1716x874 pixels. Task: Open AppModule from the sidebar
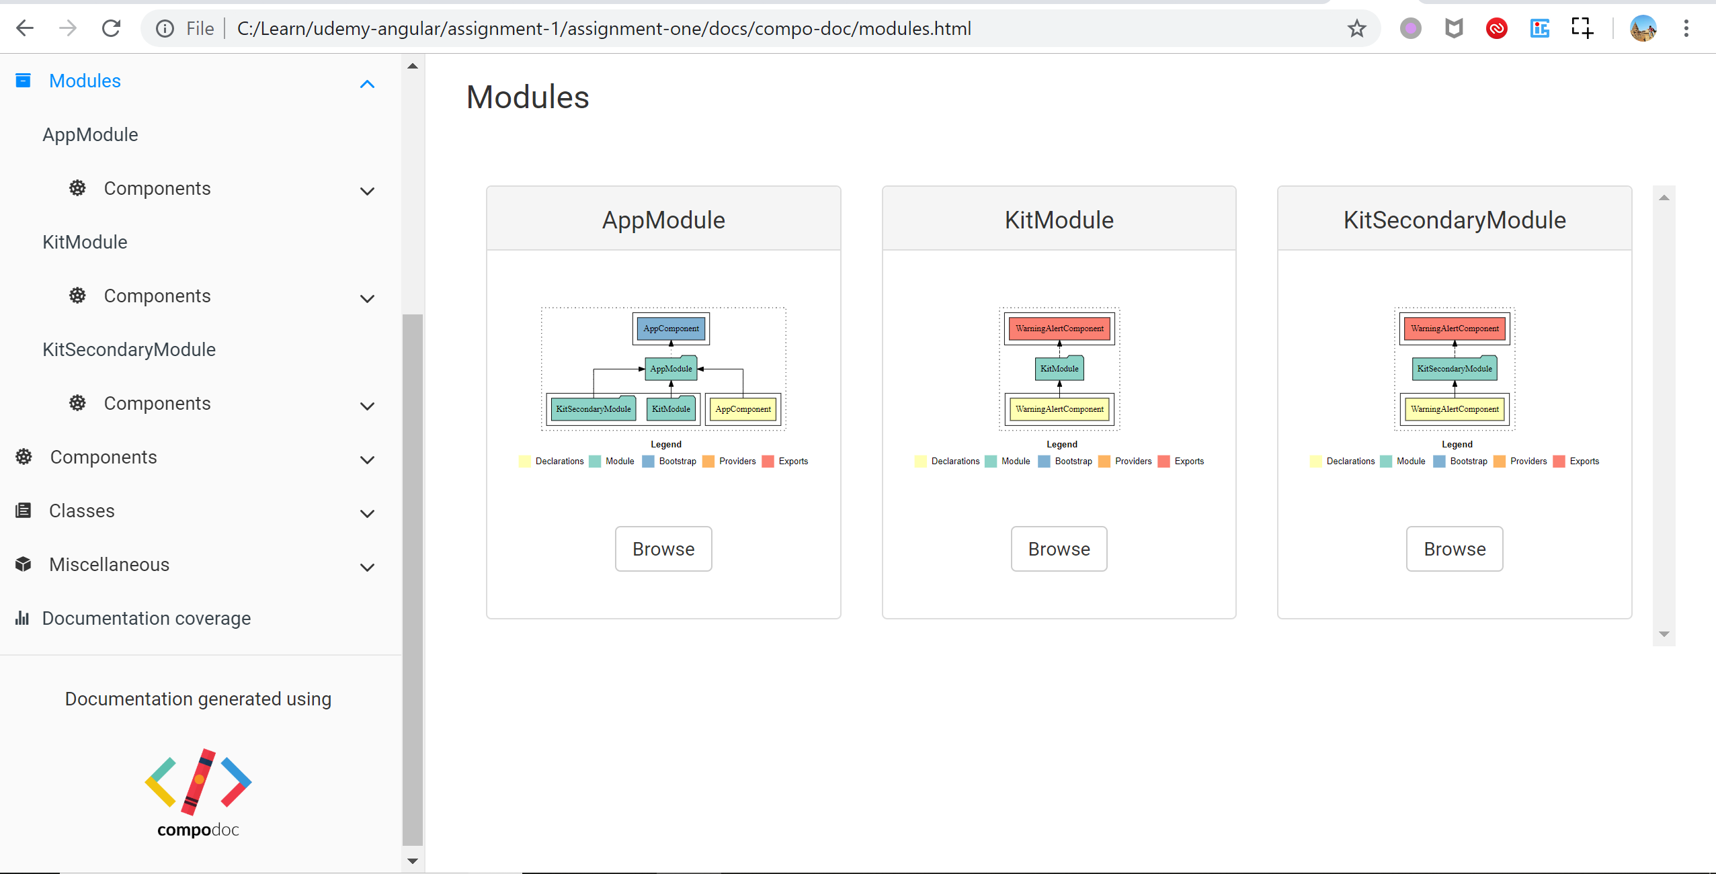coord(91,134)
